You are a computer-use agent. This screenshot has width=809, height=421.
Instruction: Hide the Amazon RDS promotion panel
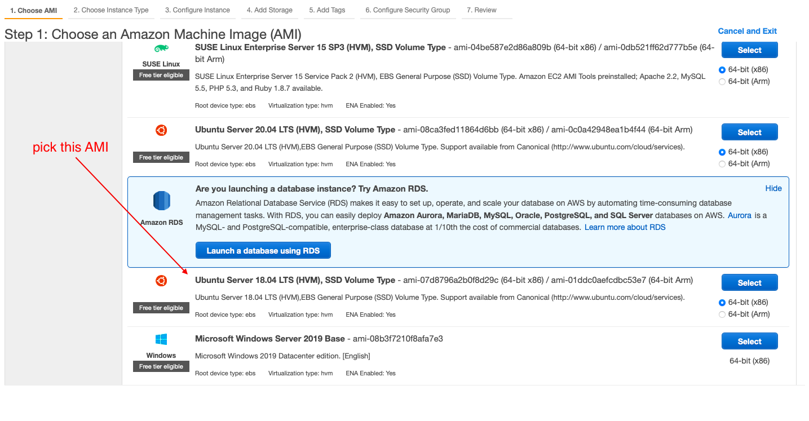(773, 188)
